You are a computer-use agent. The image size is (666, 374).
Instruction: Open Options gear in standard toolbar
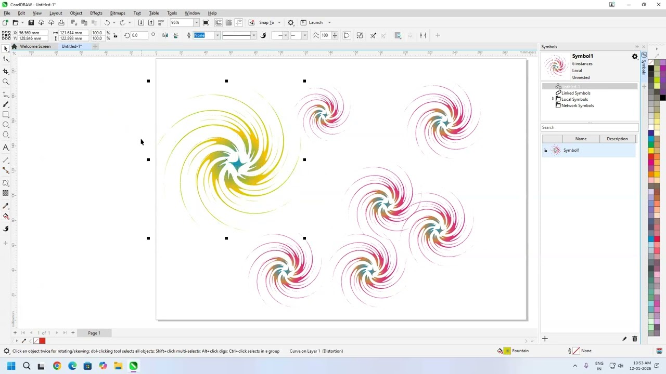coord(291,22)
